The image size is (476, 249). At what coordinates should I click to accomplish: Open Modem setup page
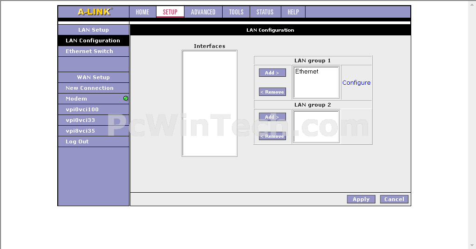[x=94, y=99]
